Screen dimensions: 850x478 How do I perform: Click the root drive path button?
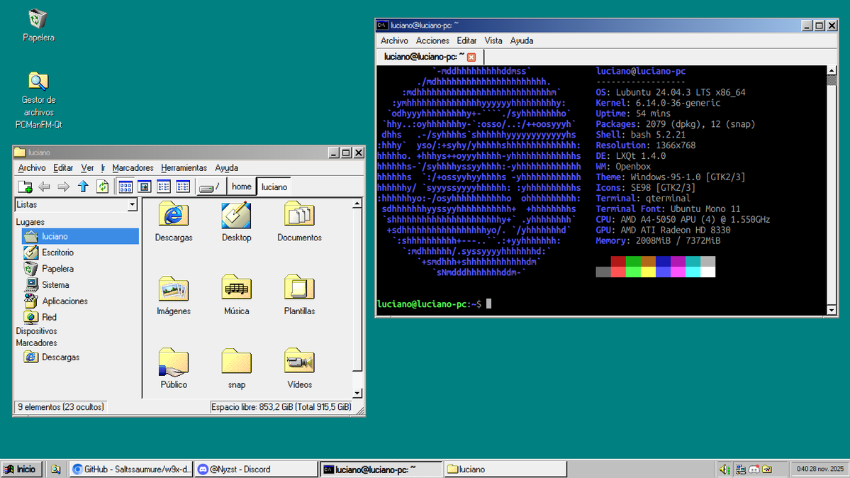[209, 187]
